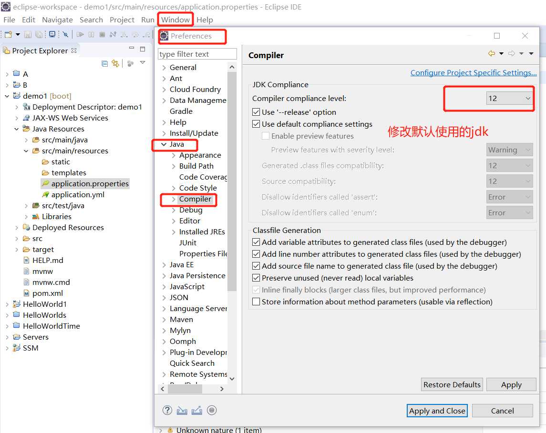This screenshot has width=546, height=433.
Task: Click the Step Over toolbar icon
Action: click(x=135, y=34)
